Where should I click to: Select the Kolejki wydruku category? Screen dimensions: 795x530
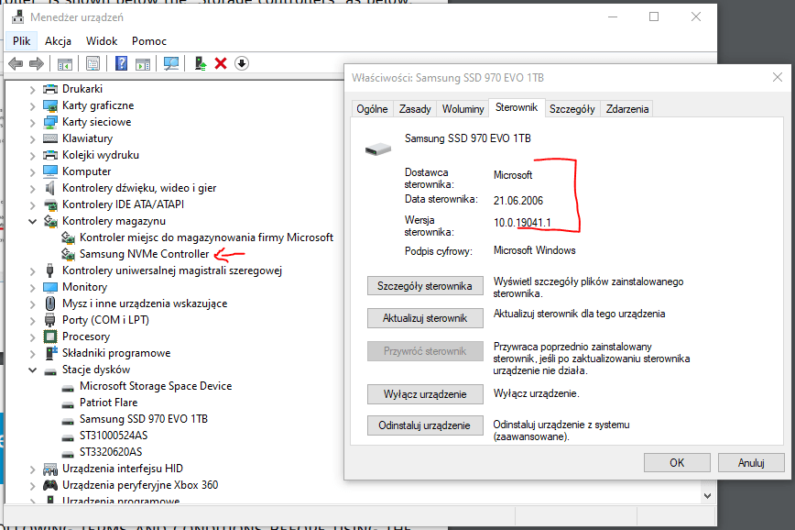click(101, 155)
